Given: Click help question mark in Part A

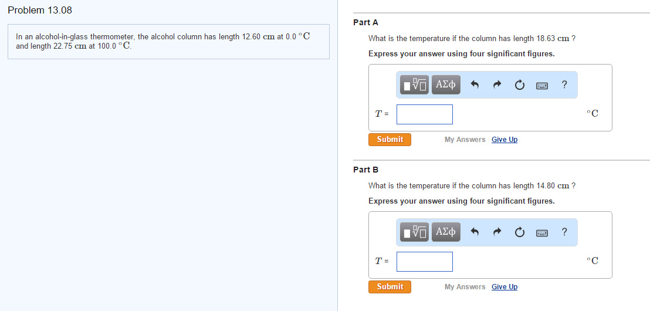Looking at the screenshot, I should click(564, 85).
